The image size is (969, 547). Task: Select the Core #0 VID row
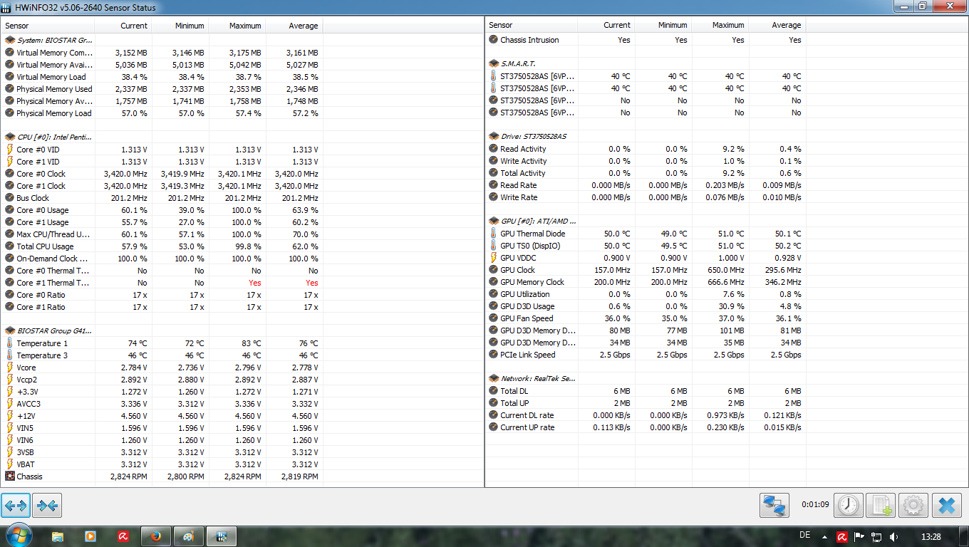point(162,150)
